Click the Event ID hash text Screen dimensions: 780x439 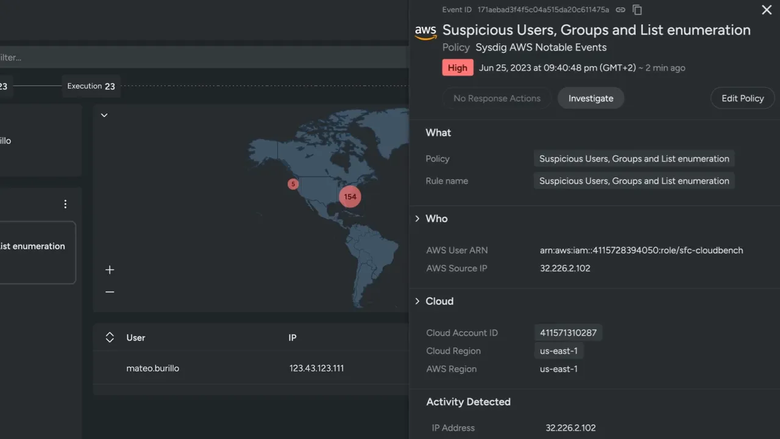coord(543,10)
